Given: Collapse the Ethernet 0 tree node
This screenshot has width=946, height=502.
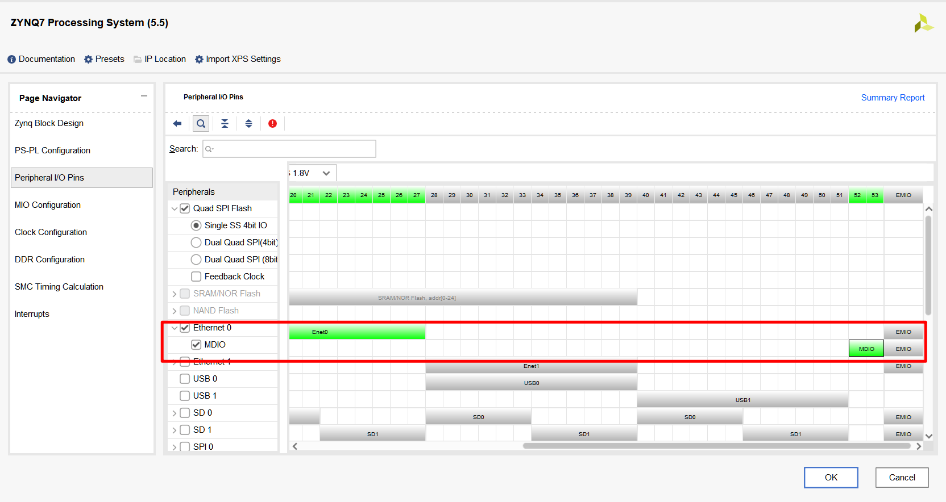Looking at the screenshot, I should (175, 328).
